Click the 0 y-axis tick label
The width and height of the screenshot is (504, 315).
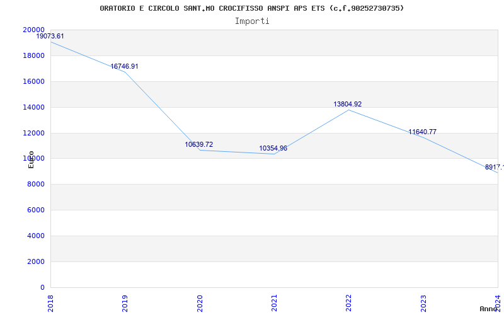(42, 287)
